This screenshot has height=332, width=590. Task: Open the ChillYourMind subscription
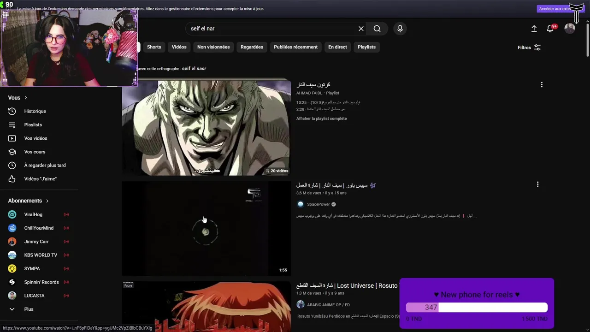[x=39, y=228]
